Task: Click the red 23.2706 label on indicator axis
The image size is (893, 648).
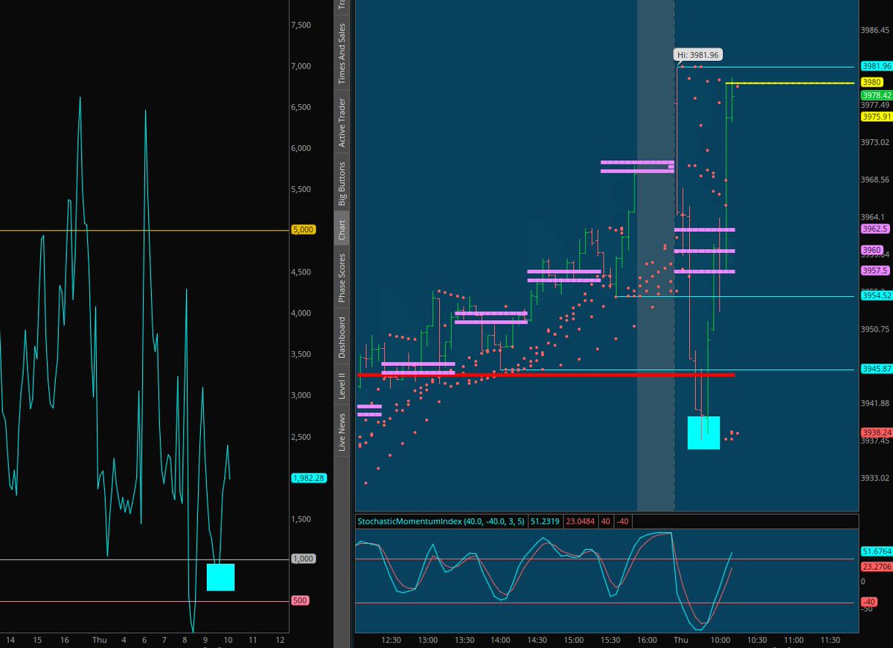Action: pyautogui.click(x=876, y=566)
